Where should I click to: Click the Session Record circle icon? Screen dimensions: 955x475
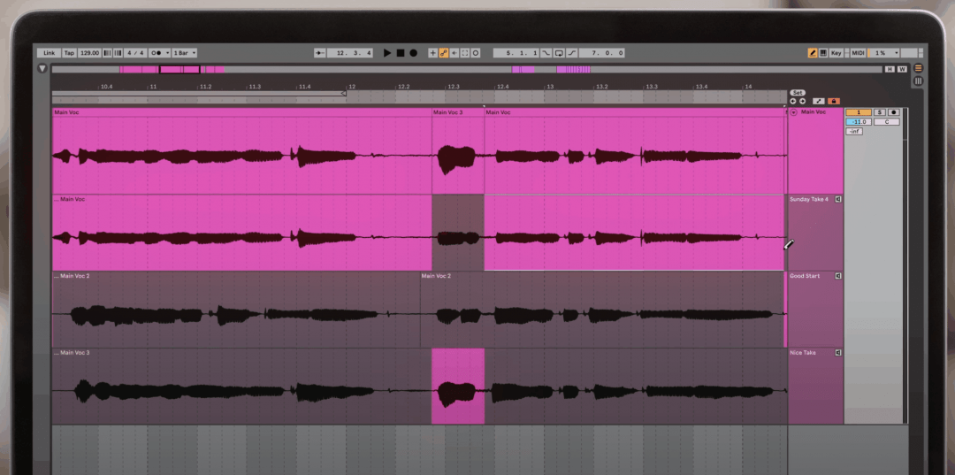pyautogui.click(x=476, y=53)
